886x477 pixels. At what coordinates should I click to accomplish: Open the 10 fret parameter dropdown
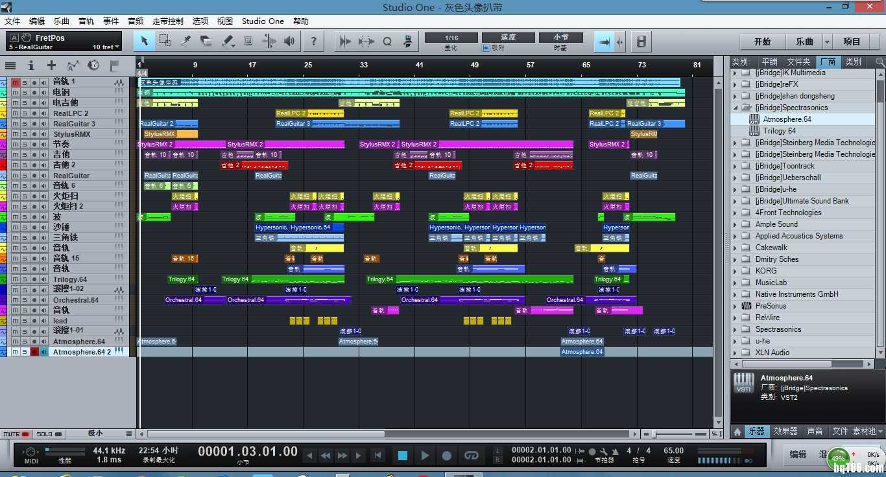106,47
